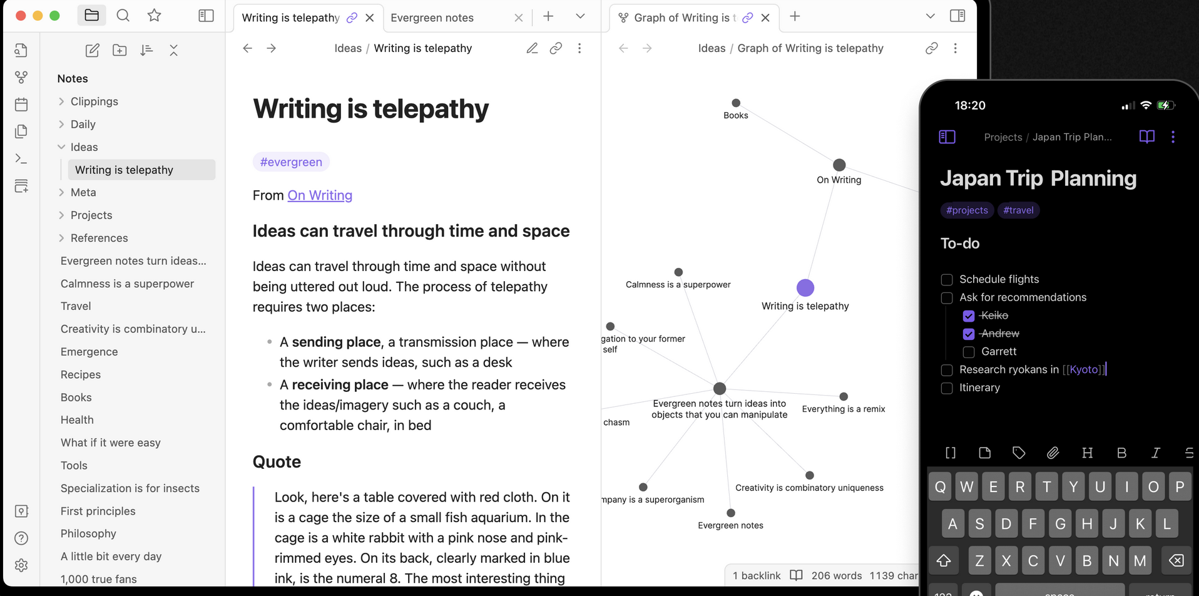The width and height of the screenshot is (1199, 596).
Task: Change sort order of notes
Action: (x=146, y=50)
